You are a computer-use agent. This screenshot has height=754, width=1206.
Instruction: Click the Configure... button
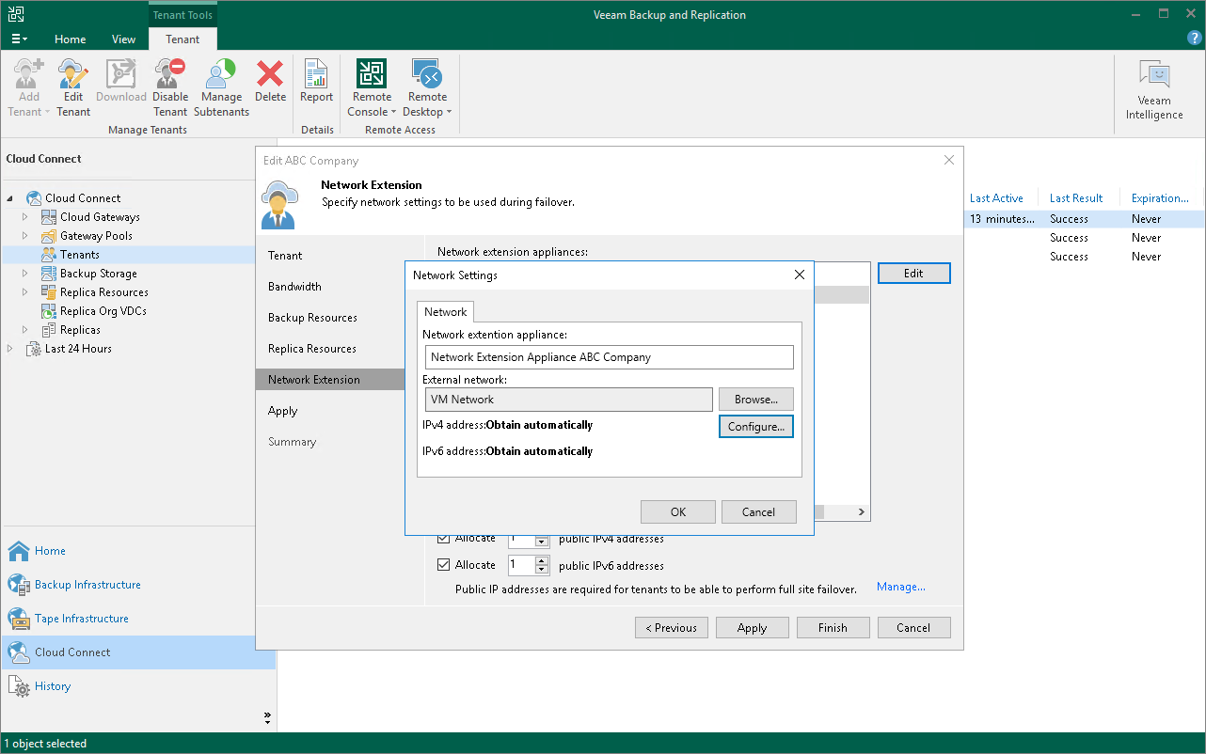(755, 427)
